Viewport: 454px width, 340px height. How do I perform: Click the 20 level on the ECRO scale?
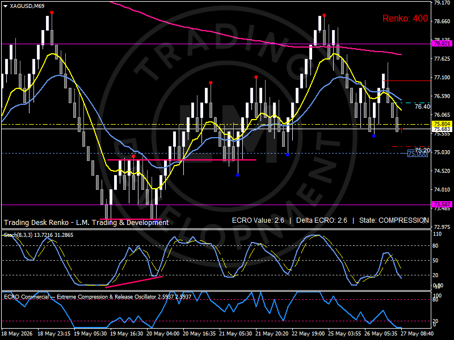pyautogui.click(x=435, y=321)
